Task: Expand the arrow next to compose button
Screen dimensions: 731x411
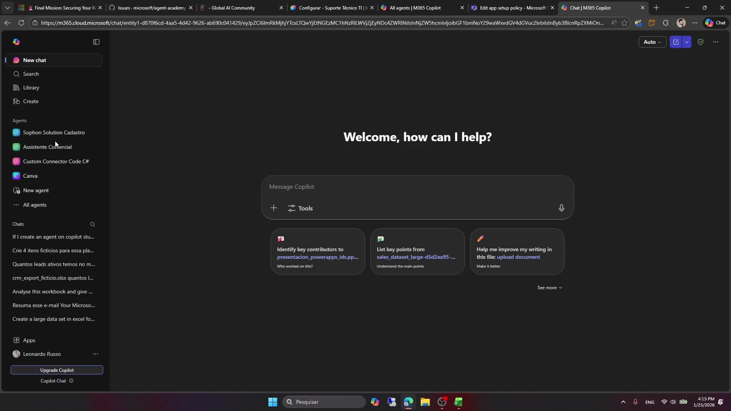Action: [687, 42]
